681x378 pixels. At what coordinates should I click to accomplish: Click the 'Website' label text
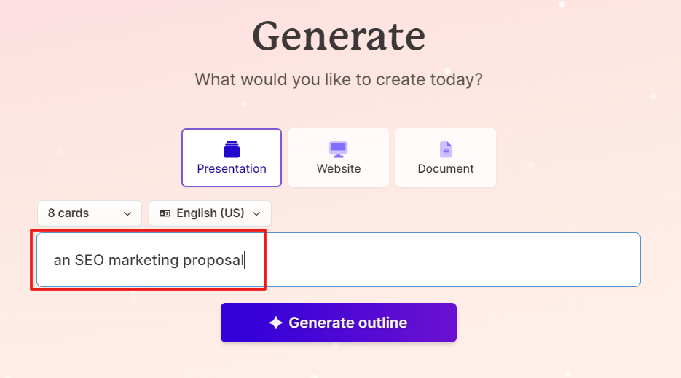(x=339, y=168)
